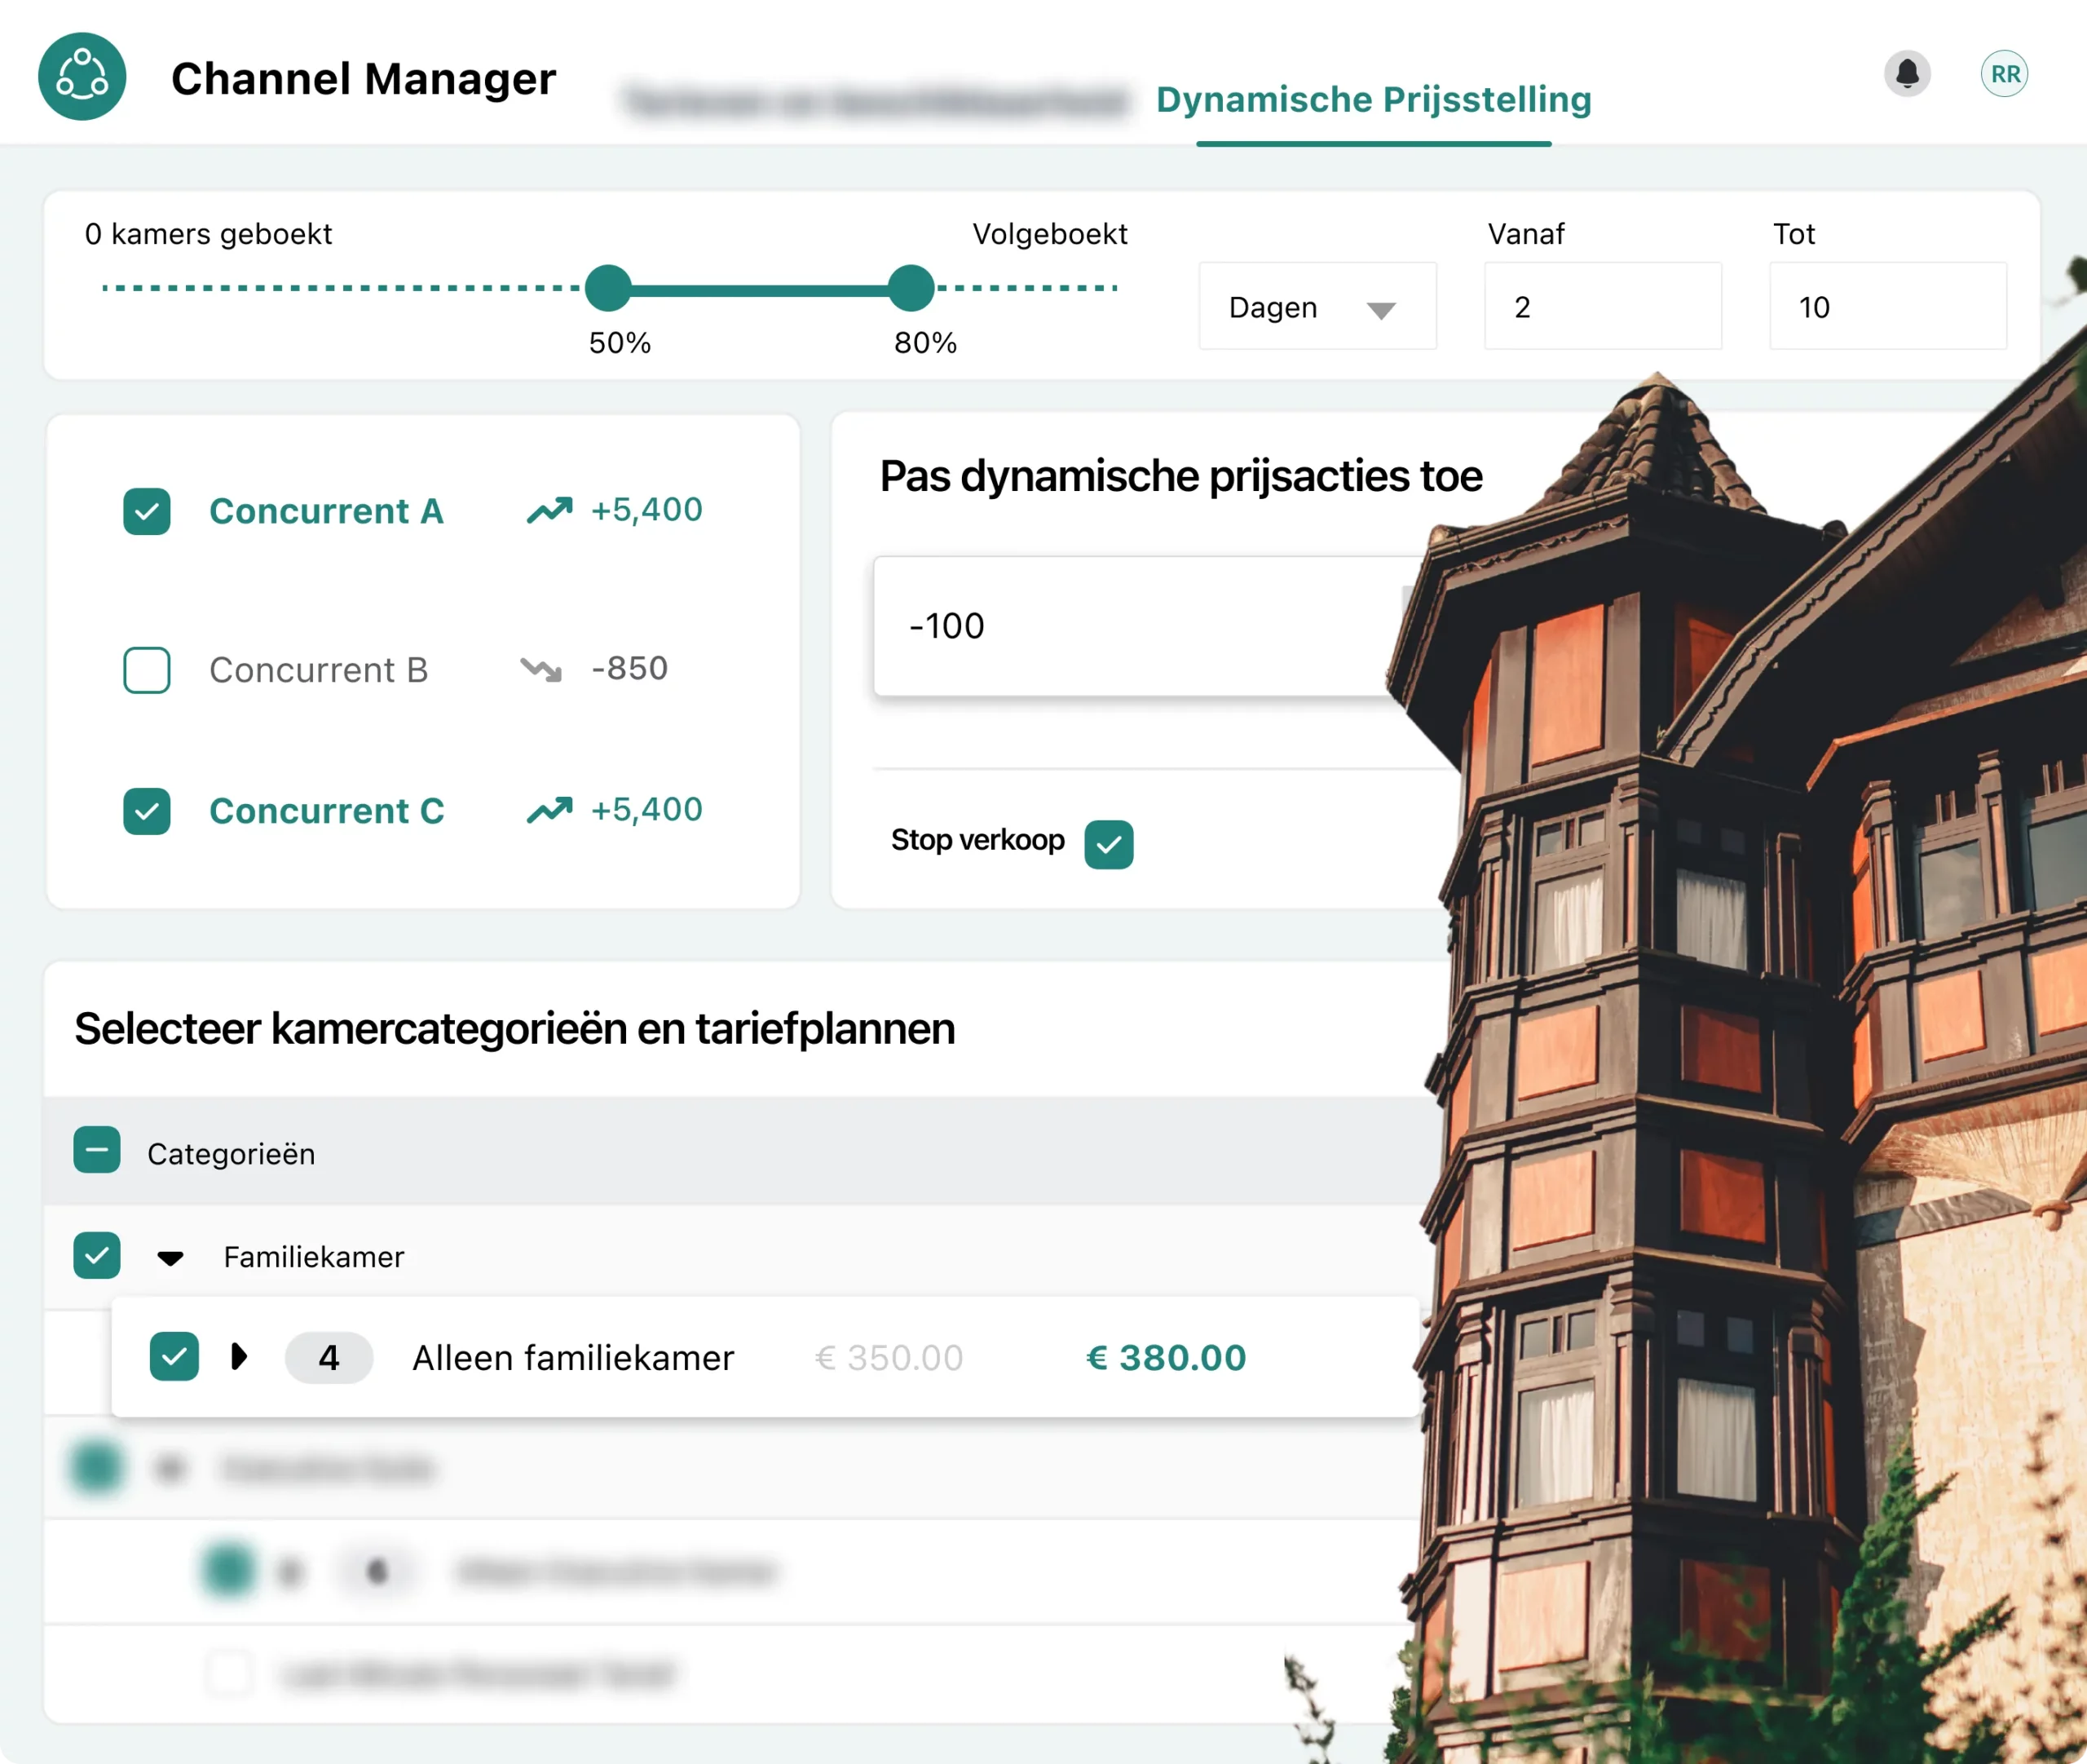
Task: Switch to the Dynamische Prijsstelling tab
Action: coord(1374,99)
